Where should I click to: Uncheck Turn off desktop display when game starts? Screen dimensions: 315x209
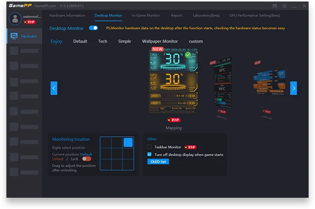(x=150, y=154)
